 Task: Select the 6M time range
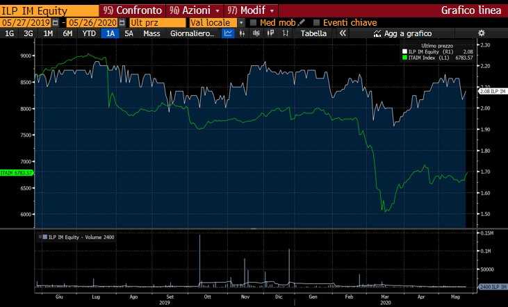(x=67, y=33)
